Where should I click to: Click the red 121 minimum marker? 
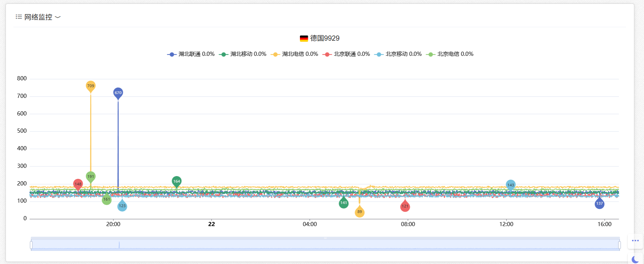point(405,206)
